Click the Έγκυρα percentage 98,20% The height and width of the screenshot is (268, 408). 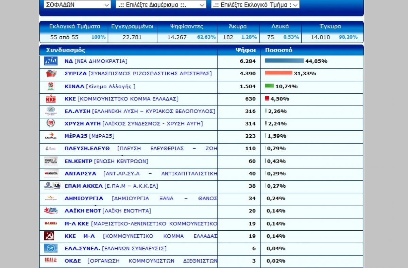coord(348,37)
